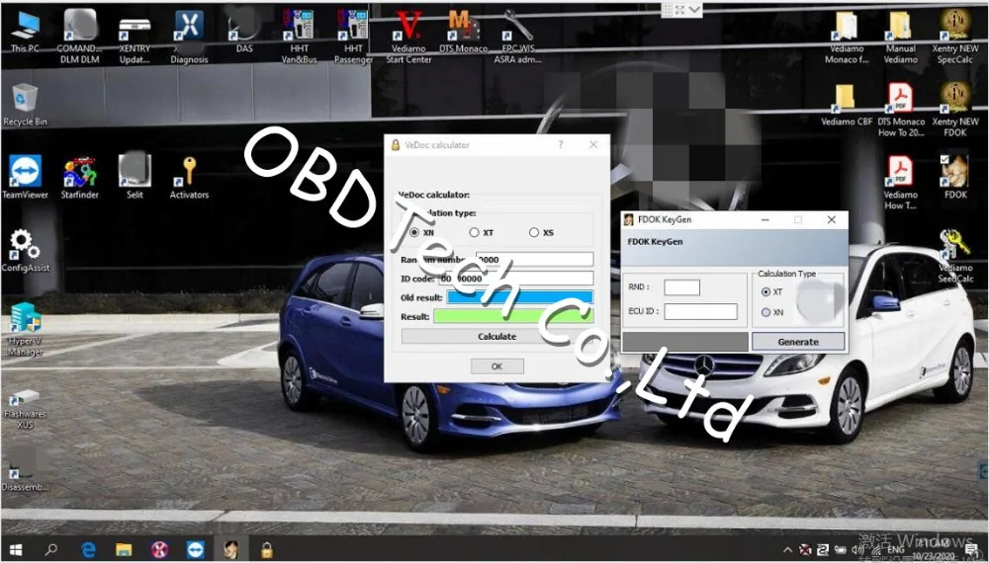Open DAS desktop shortcut

(x=244, y=32)
